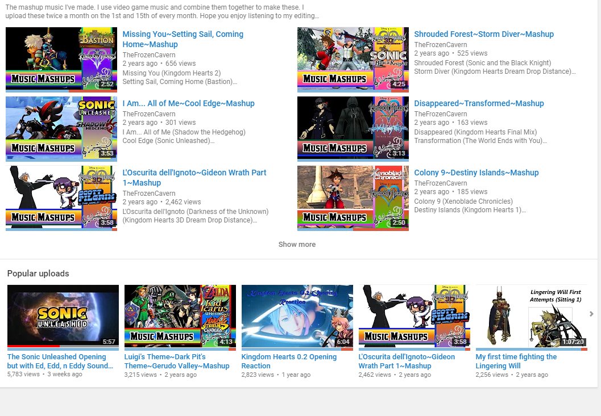
Task: Open Missing You~Setting Sail, Coming Home~Mashup title
Action: click(183, 39)
